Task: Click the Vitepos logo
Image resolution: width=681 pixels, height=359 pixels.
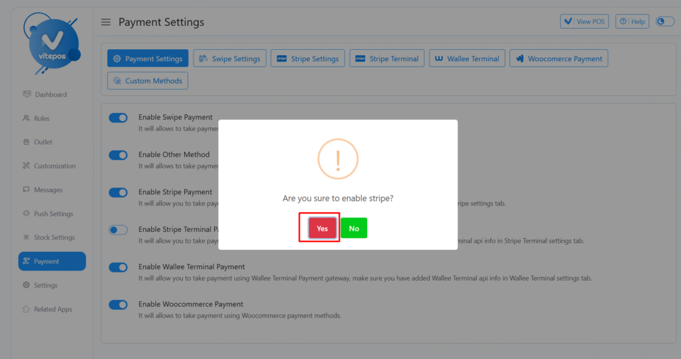Action: 52,43
